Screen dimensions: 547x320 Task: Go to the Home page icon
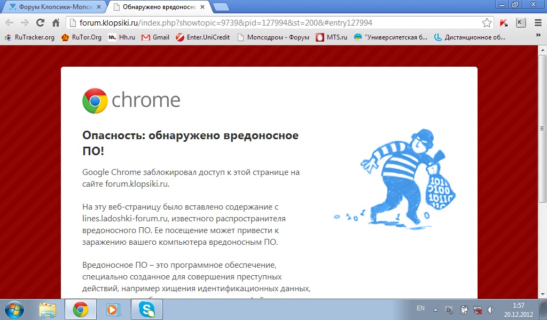point(56,23)
